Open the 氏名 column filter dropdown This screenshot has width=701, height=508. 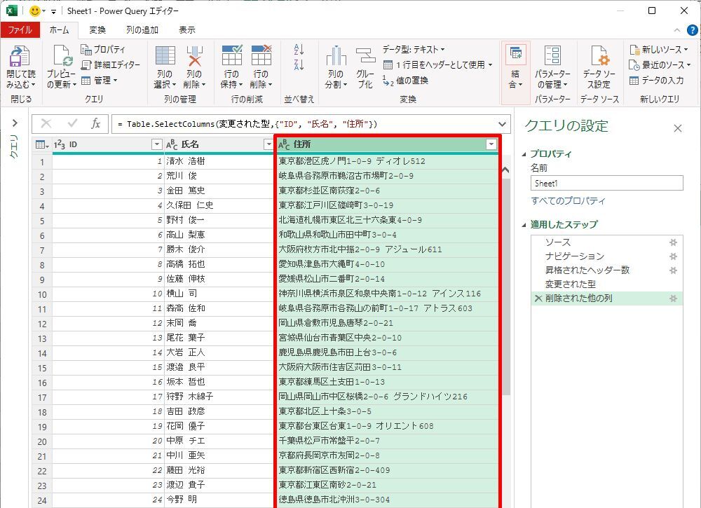(x=268, y=144)
